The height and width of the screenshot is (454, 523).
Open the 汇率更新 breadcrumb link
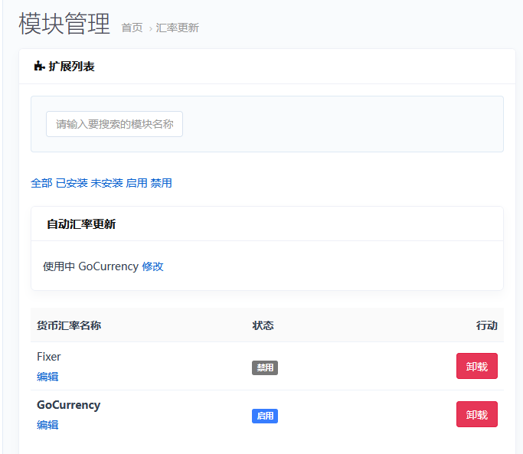(x=177, y=28)
